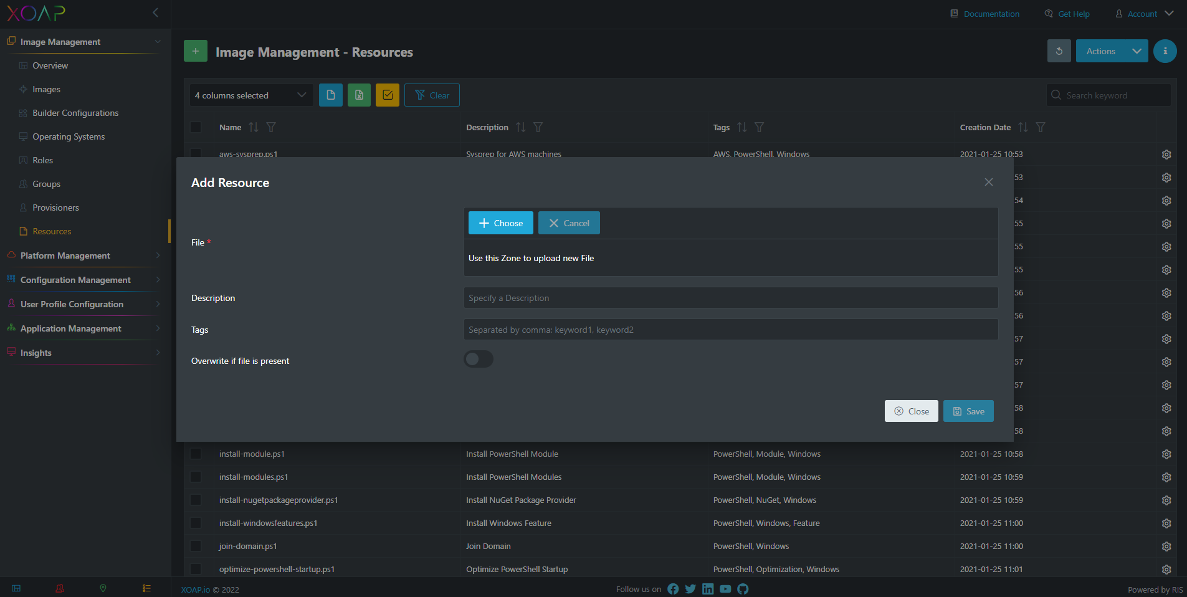
Task: Expand the Application Management section
Action: coord(83,328)
